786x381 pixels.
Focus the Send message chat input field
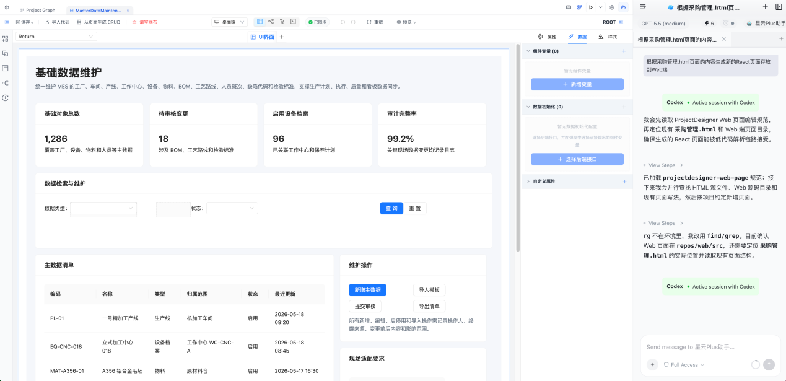[710, 347]
